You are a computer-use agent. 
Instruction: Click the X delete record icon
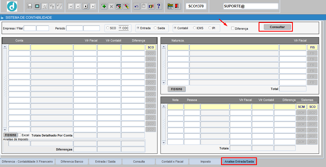111,6
